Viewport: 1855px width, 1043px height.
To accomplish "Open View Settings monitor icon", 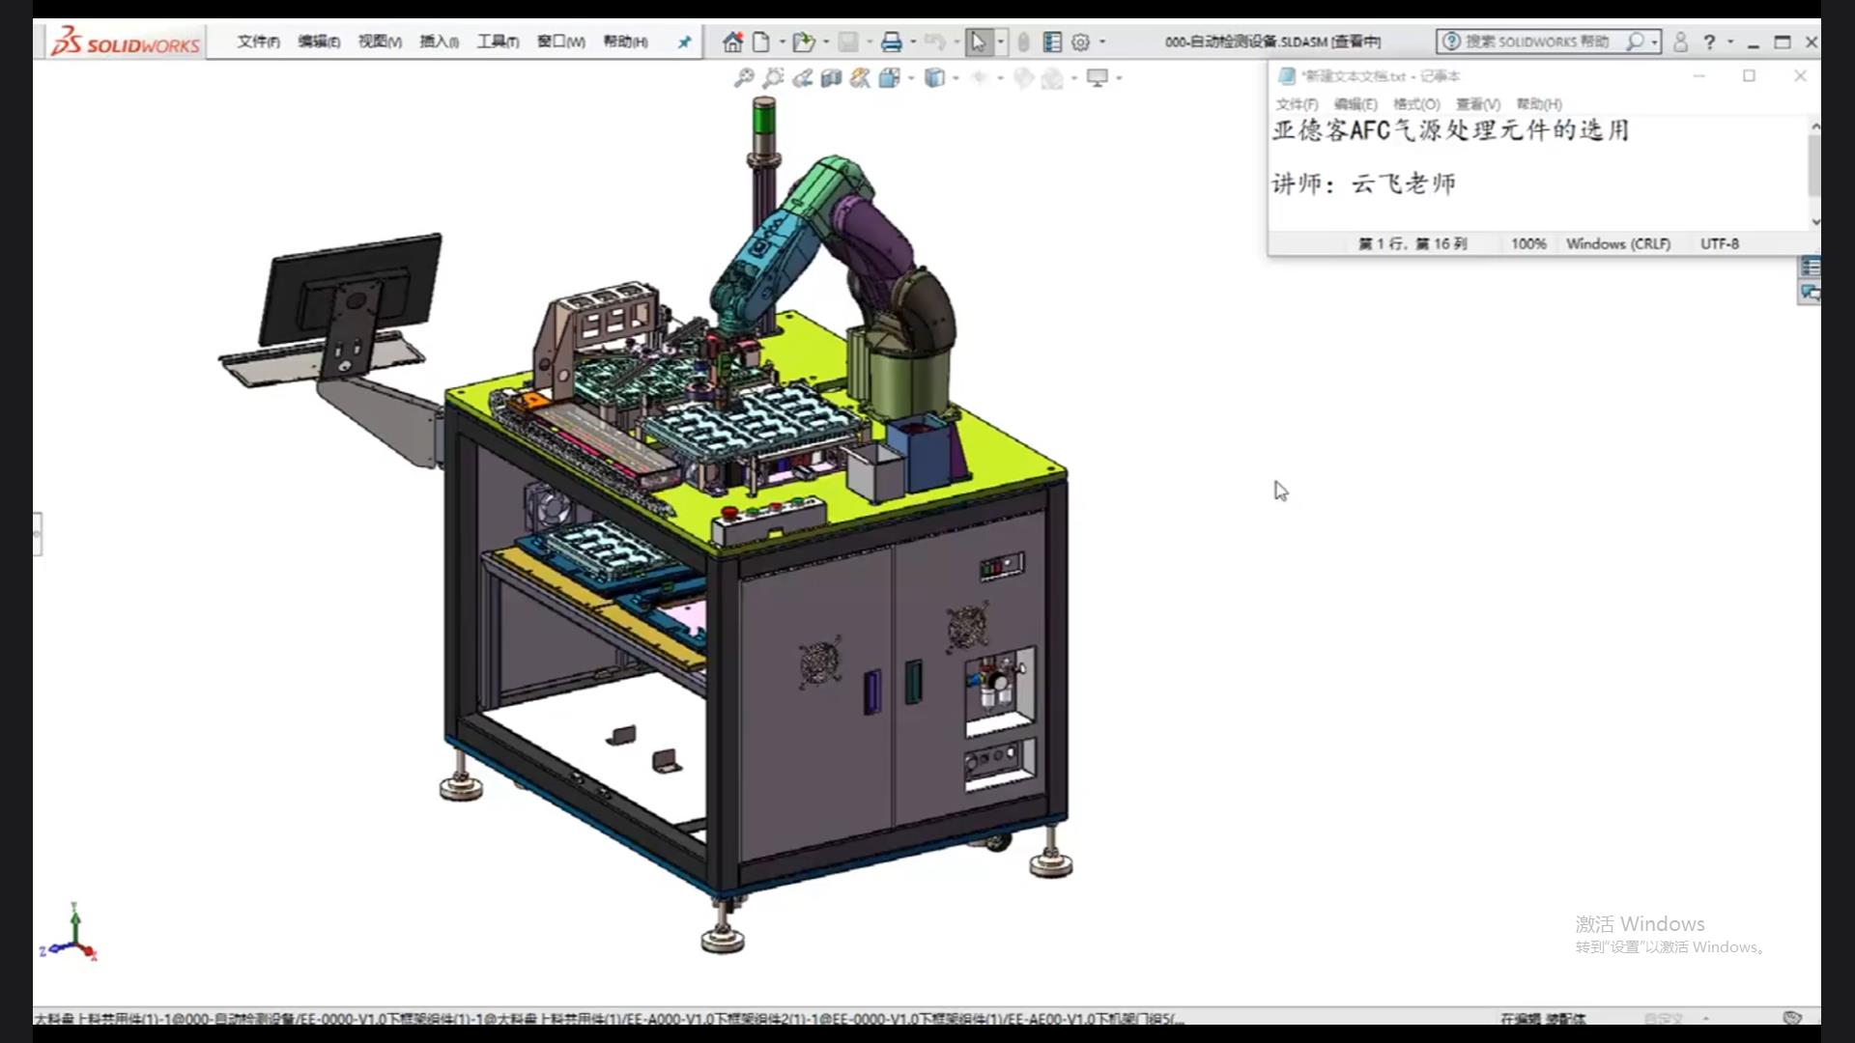I will [1098, 78].
